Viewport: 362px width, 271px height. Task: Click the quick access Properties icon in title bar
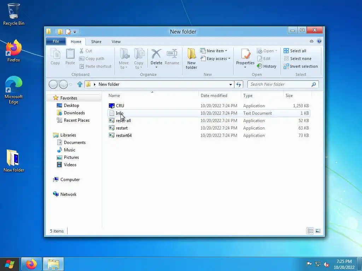(68, 31)
